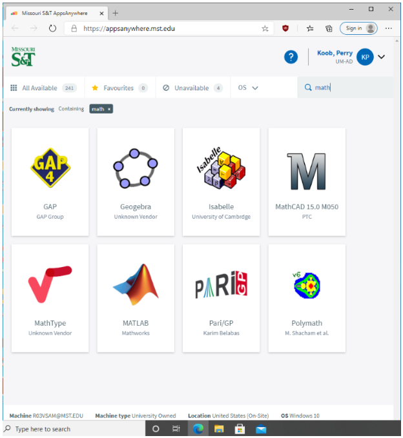Switch to the Unavailable tab

(193, 88)
